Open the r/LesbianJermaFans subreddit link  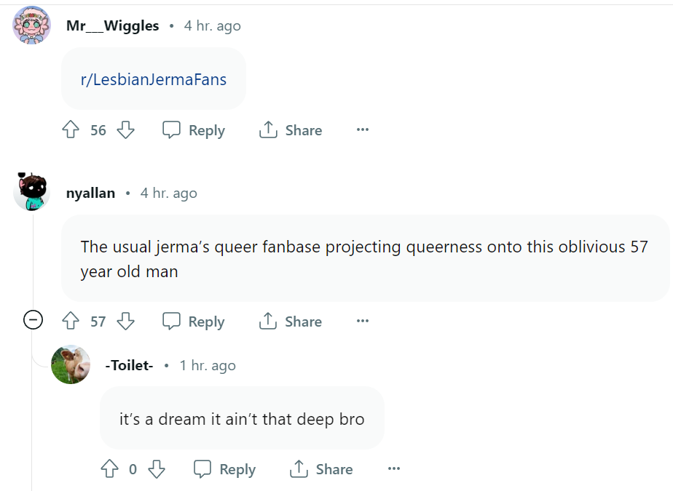click(154, 79)
